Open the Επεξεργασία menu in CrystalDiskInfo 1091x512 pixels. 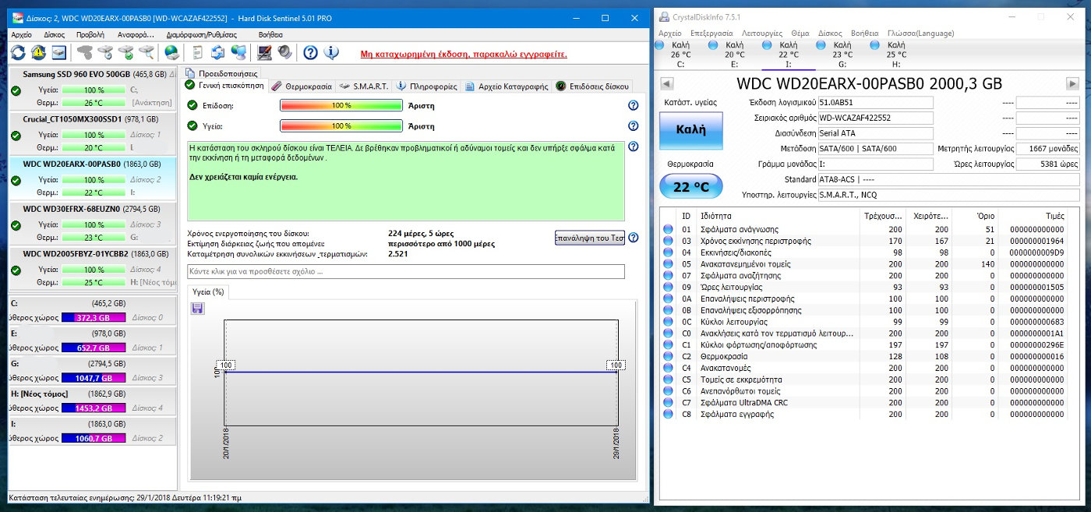711,34
